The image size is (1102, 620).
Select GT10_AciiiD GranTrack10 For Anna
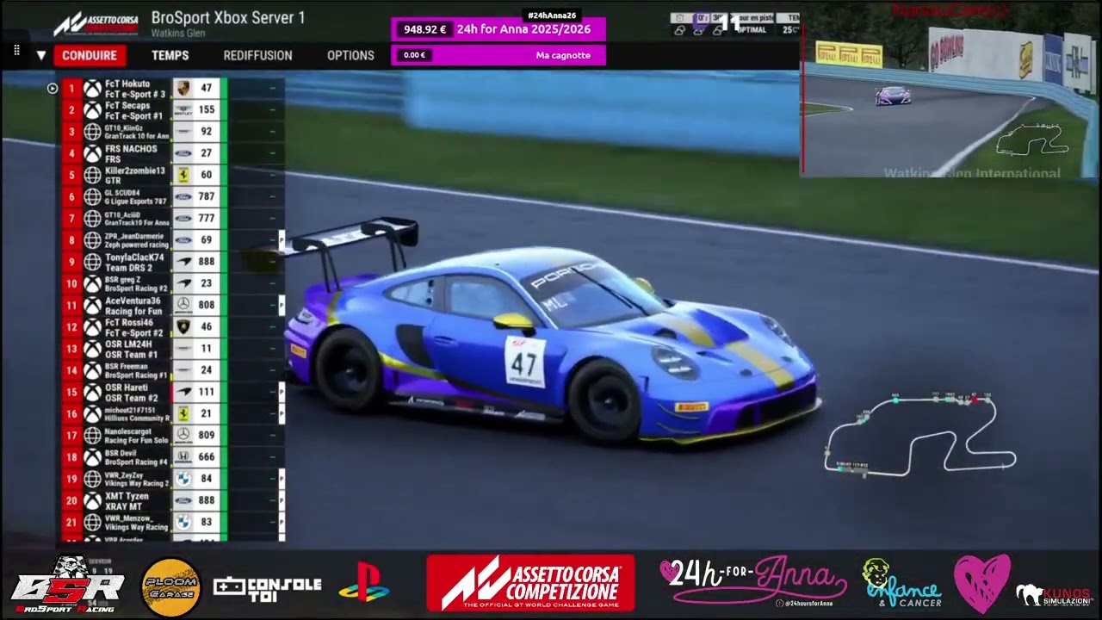pos(136,219)
